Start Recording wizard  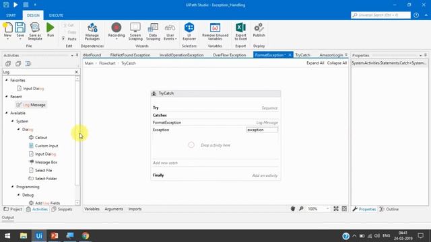tap(117, 32)
